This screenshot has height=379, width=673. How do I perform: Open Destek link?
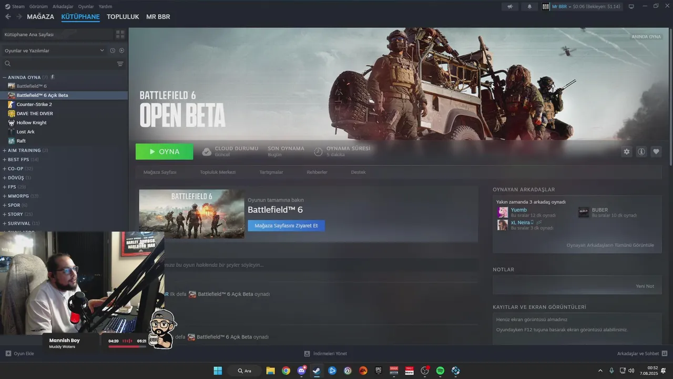358,172
